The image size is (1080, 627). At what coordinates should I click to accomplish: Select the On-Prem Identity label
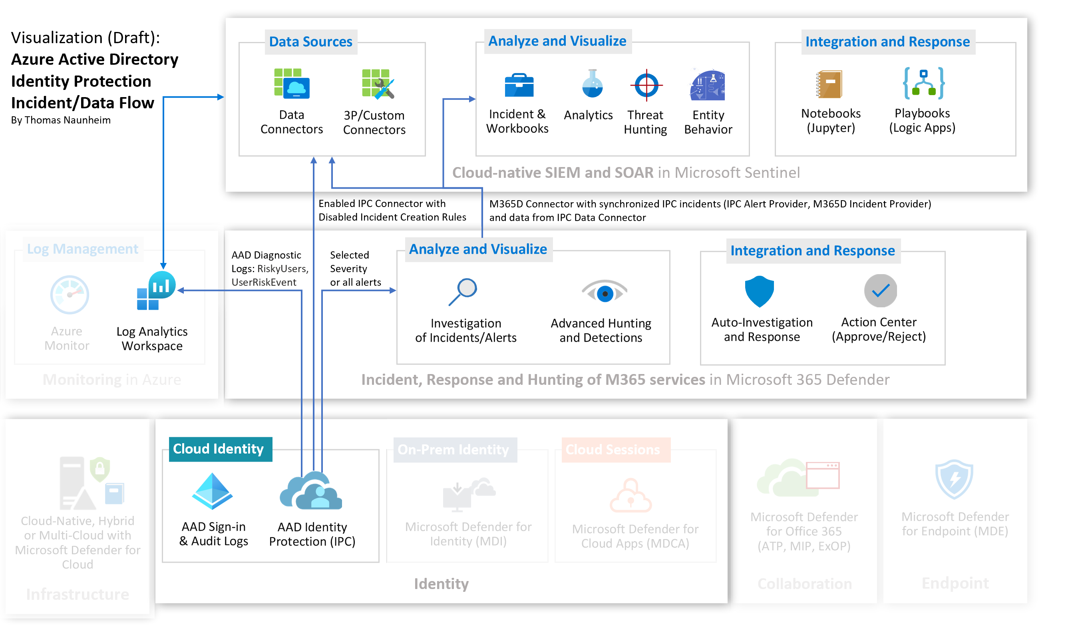coord(455,450)
